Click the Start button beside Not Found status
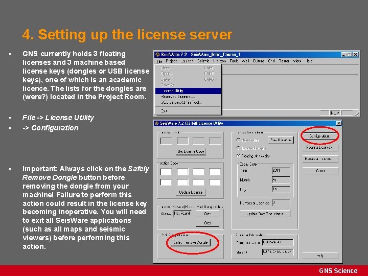The image size is (368, 276). pos(208,214)
